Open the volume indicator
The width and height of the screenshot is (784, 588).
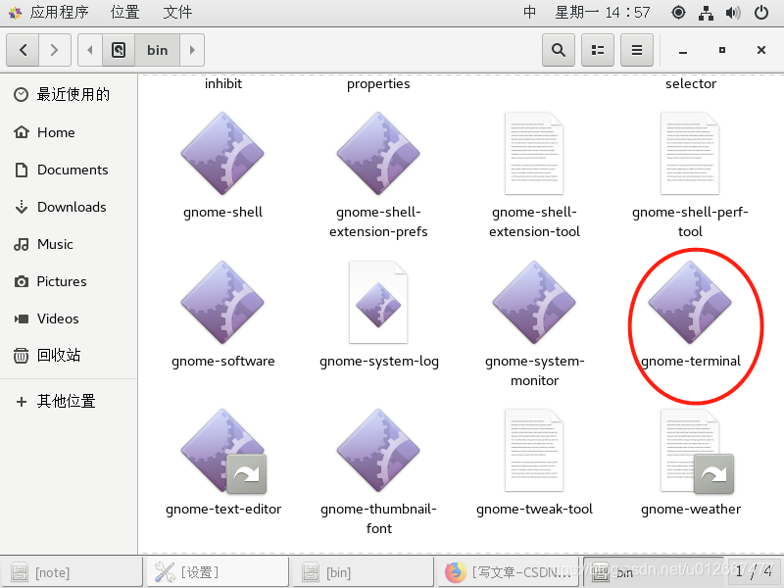733,13
